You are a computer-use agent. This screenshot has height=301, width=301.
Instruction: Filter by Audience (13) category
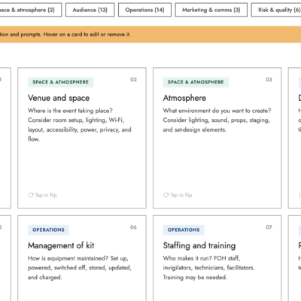[x=90, y=10]
